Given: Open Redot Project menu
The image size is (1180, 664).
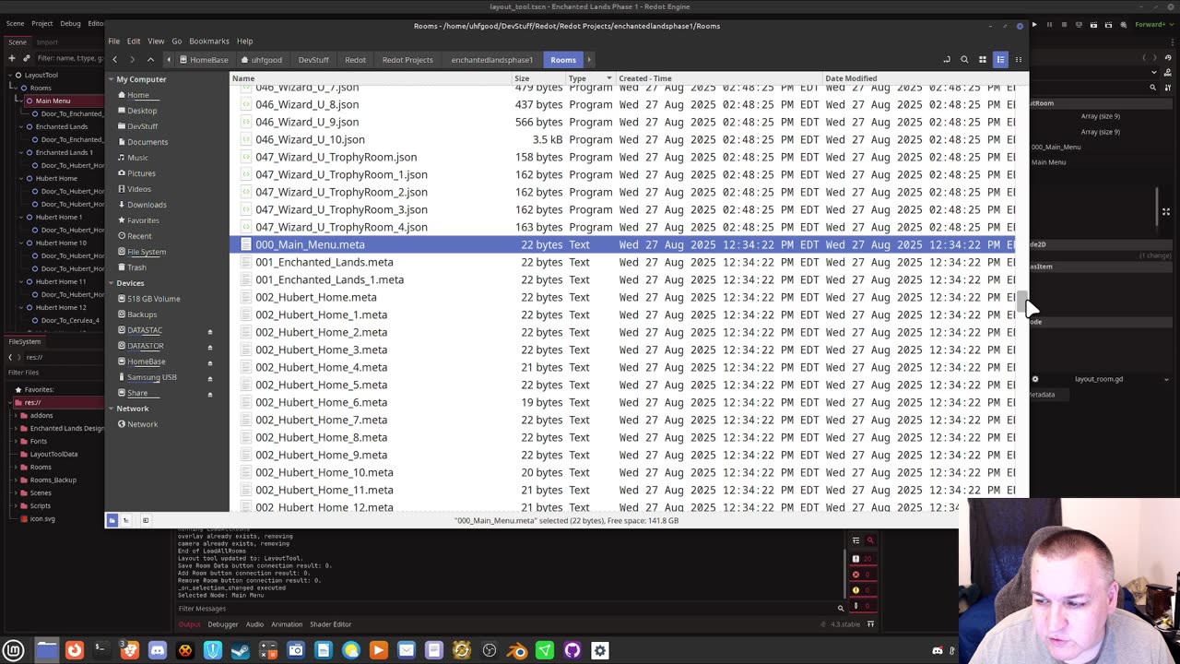Looking at the screenshot, I should (x=42, y=23).
